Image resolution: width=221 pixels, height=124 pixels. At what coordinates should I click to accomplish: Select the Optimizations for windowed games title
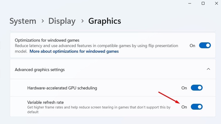coord(47,40)
